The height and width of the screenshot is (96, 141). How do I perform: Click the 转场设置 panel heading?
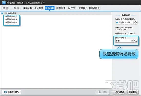(x=126, y=15)
